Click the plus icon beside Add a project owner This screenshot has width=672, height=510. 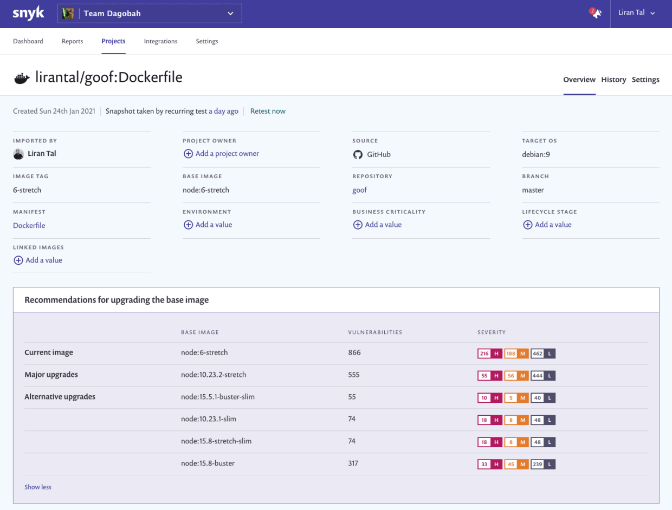pos(188,154)
